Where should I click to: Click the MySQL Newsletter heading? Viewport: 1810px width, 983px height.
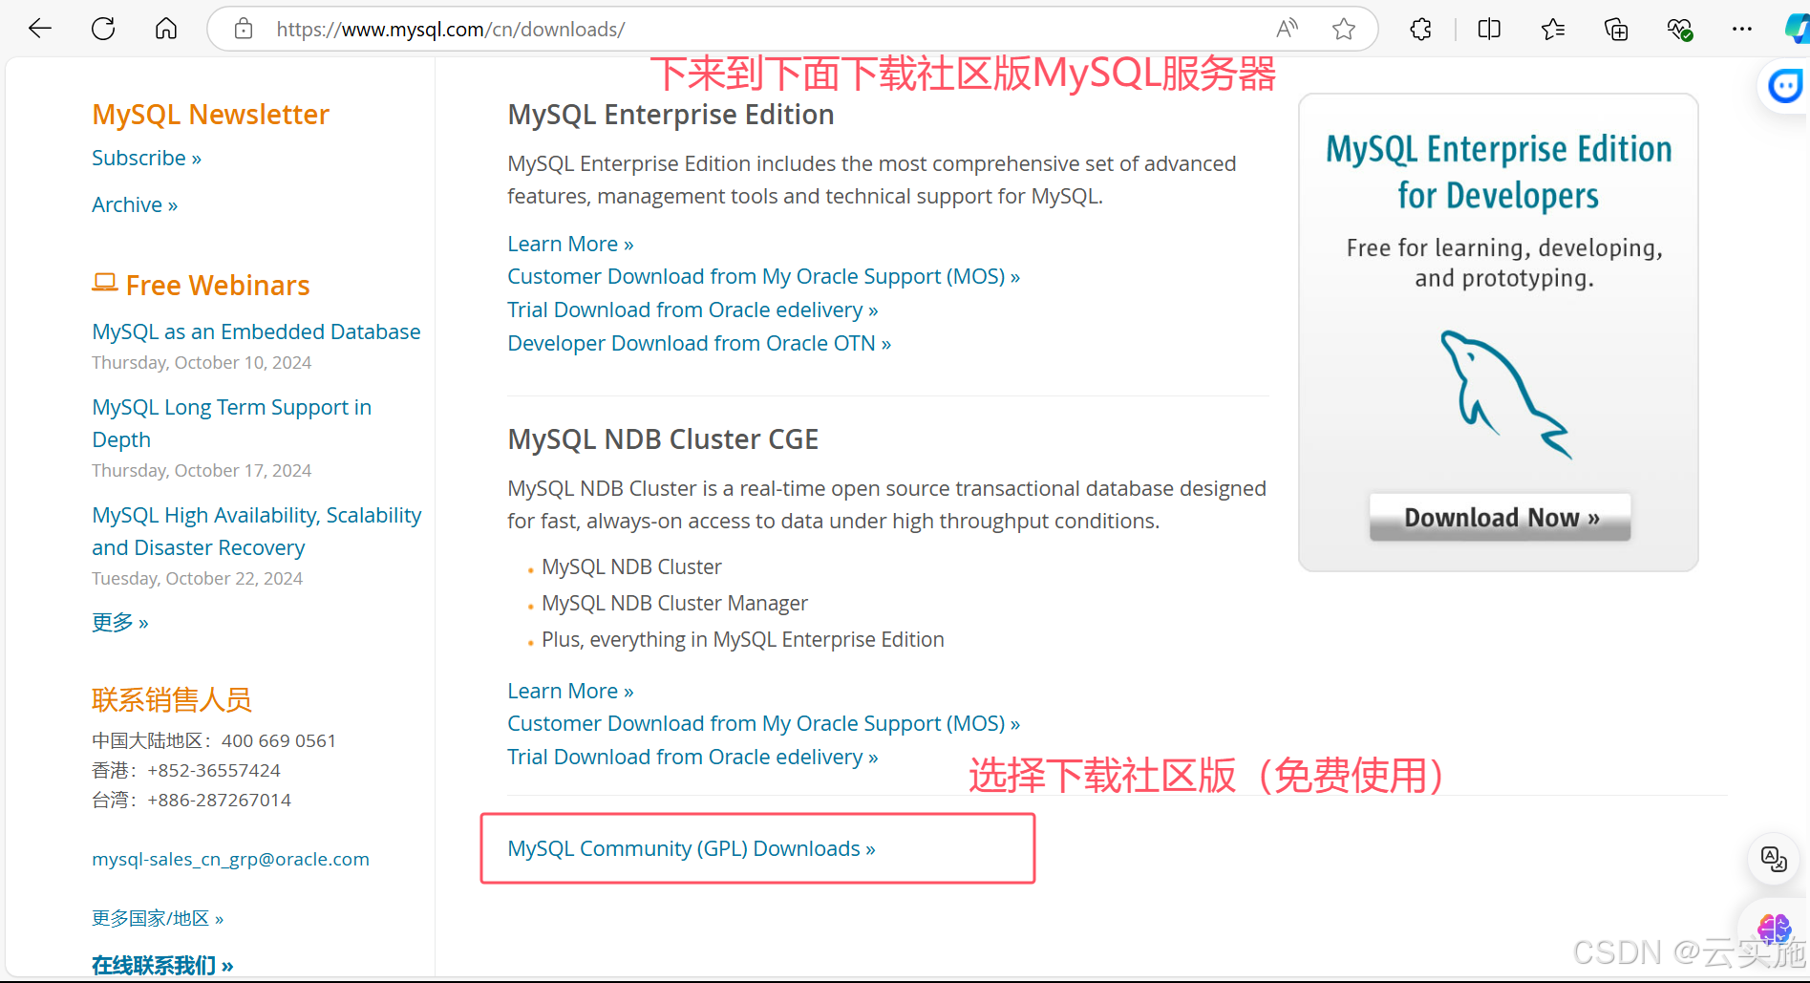pyautogui.click(x=210, y=115)
